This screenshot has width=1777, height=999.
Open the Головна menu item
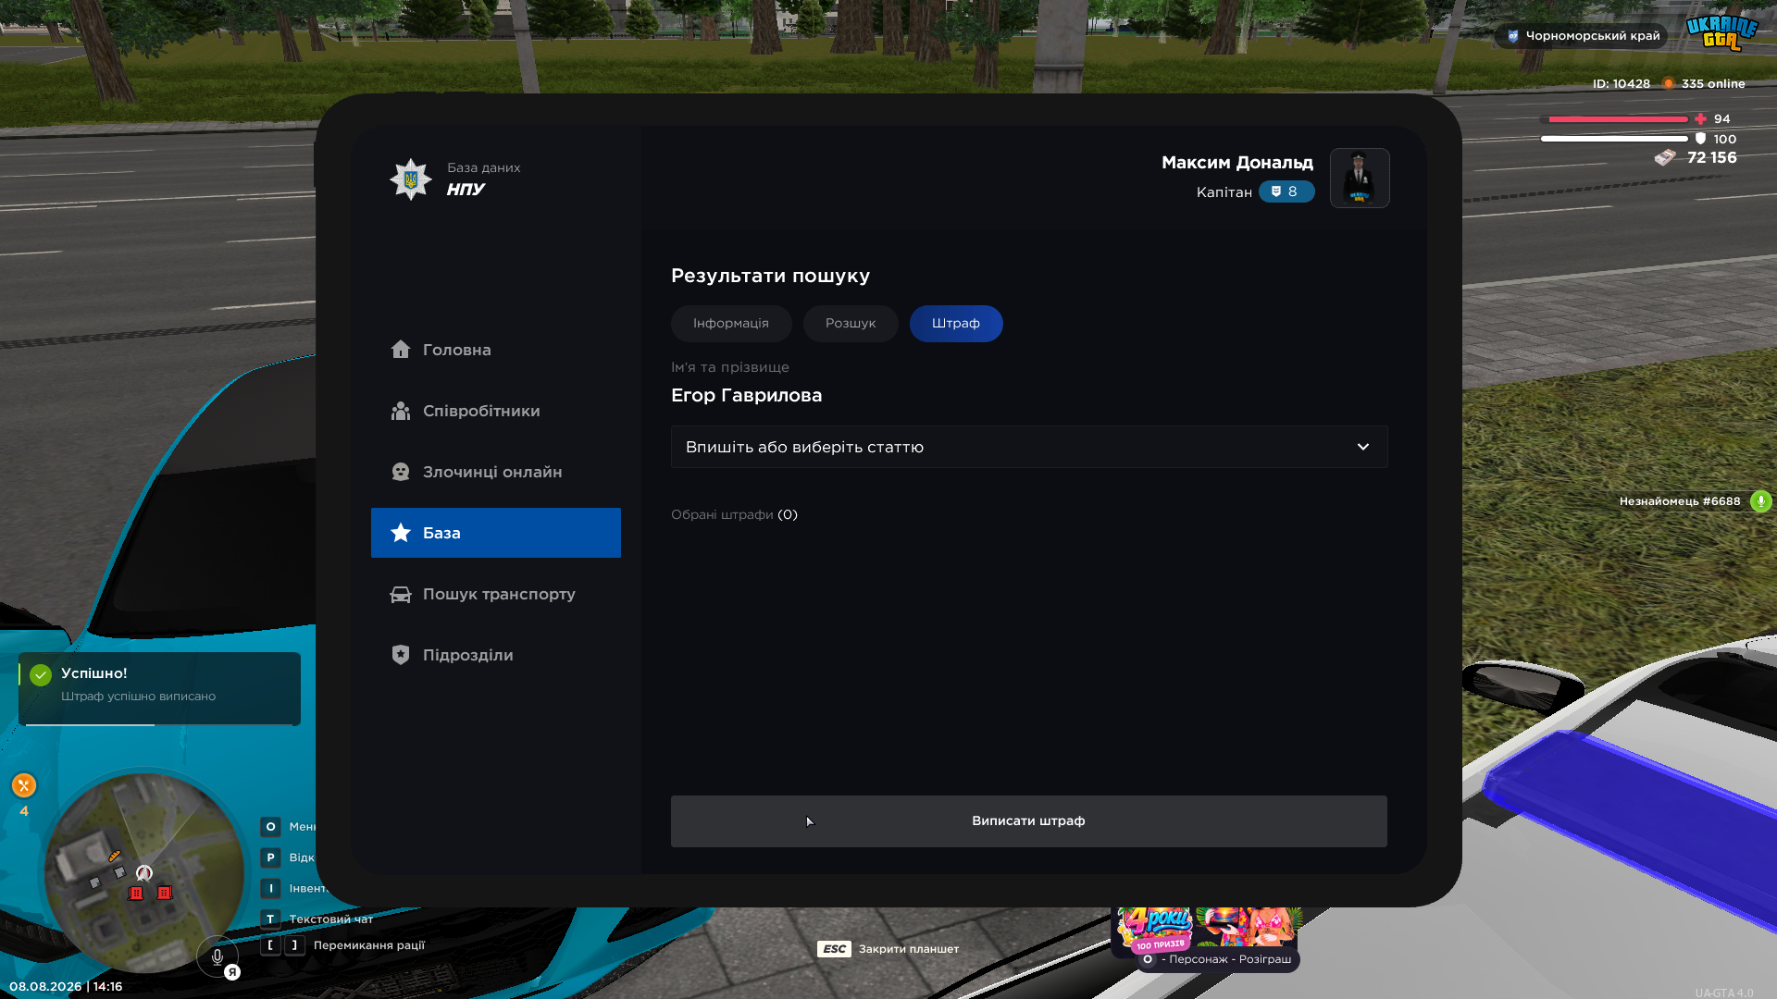click(x=496, y=350)
